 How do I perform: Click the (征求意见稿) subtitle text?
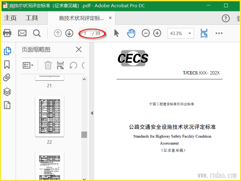pyautogui.click(x=173, y=150)
